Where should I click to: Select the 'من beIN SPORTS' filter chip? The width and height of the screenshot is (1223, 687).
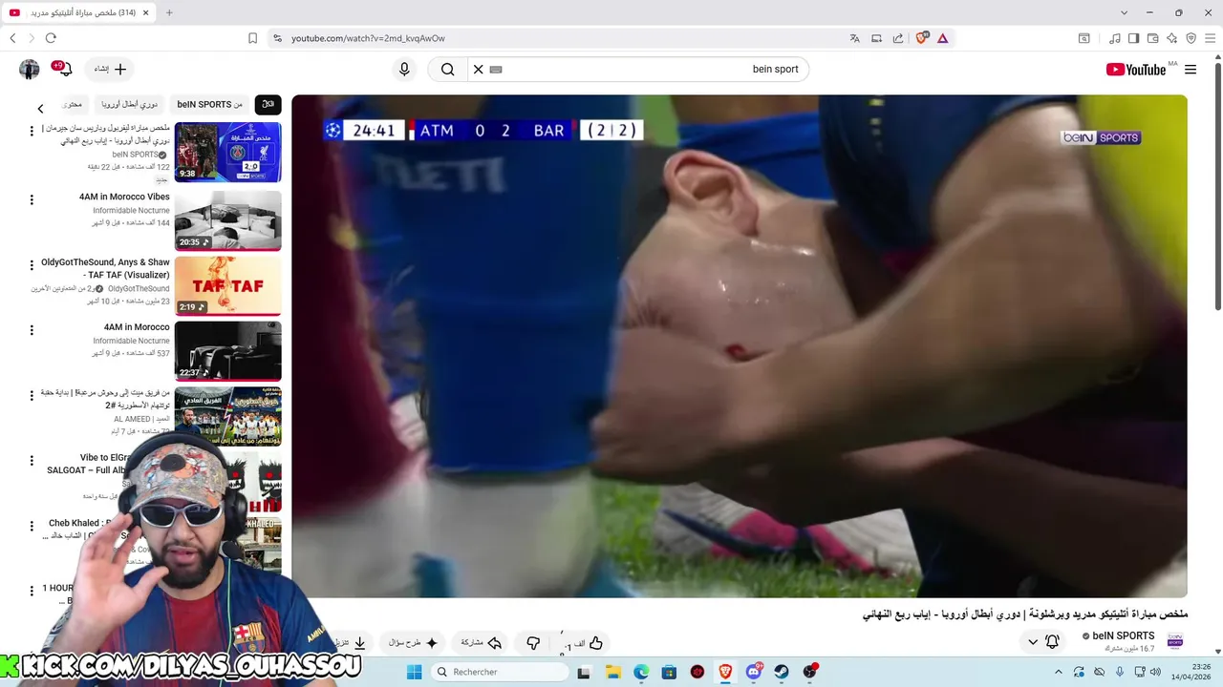tap(209, 104)
